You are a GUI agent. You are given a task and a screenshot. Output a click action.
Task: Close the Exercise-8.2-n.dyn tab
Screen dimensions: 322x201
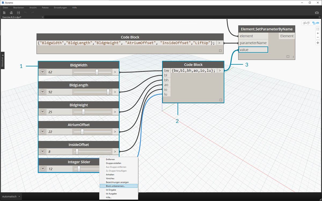coord(42,17)
